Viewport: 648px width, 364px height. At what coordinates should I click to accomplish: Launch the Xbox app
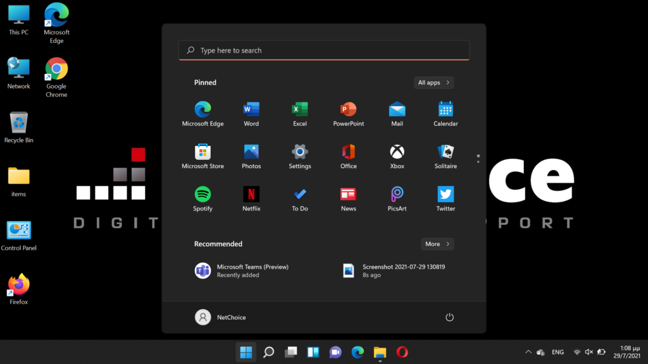397,156
